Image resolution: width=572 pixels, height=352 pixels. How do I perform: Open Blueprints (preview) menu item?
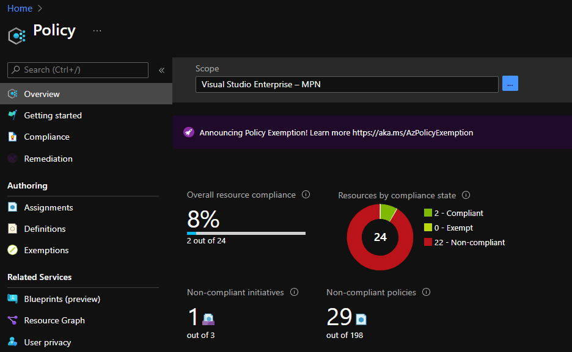coord(62,299)
